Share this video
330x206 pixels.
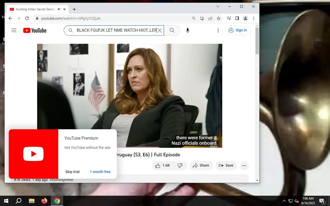point(201,166)
